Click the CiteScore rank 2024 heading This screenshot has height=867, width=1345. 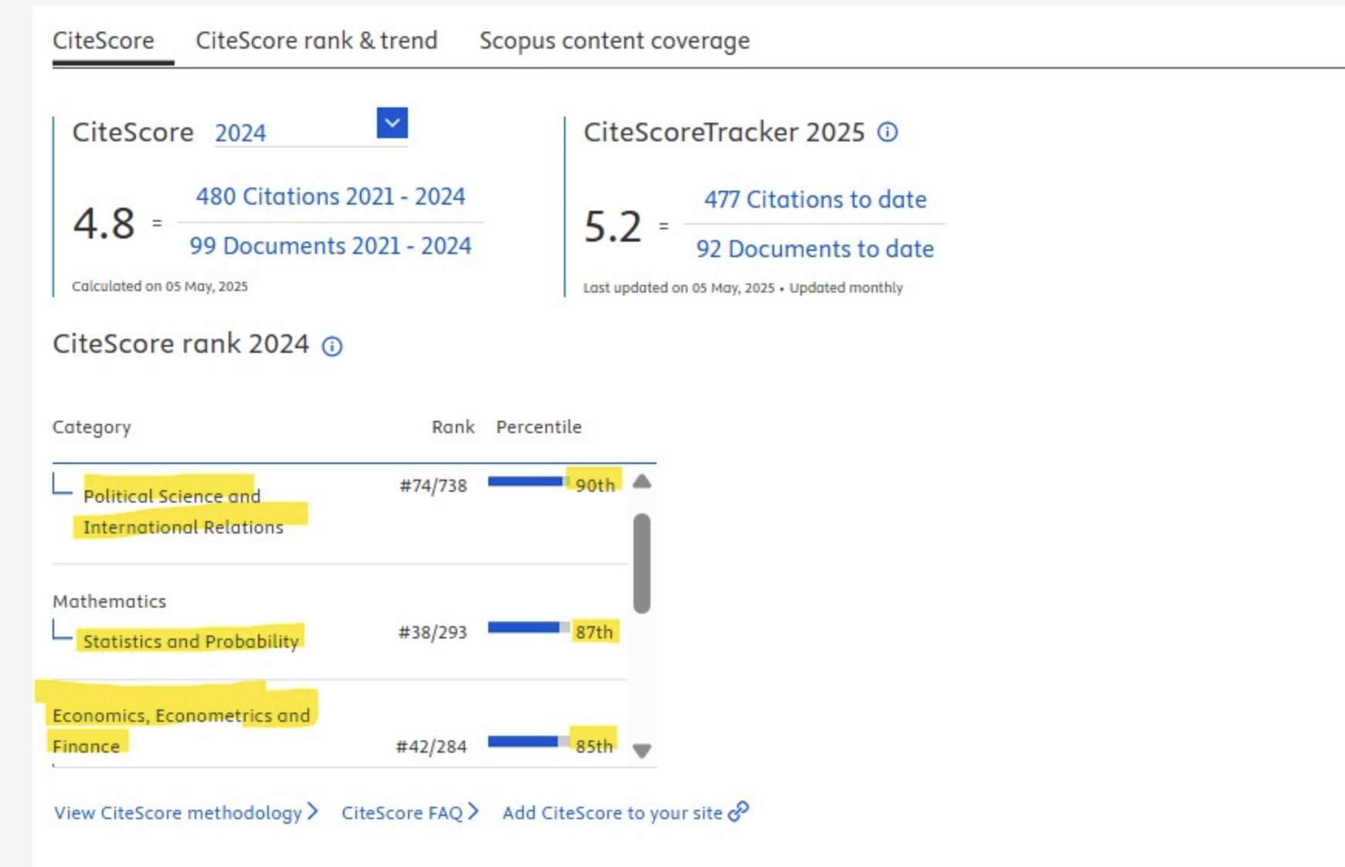coord(181,344)
